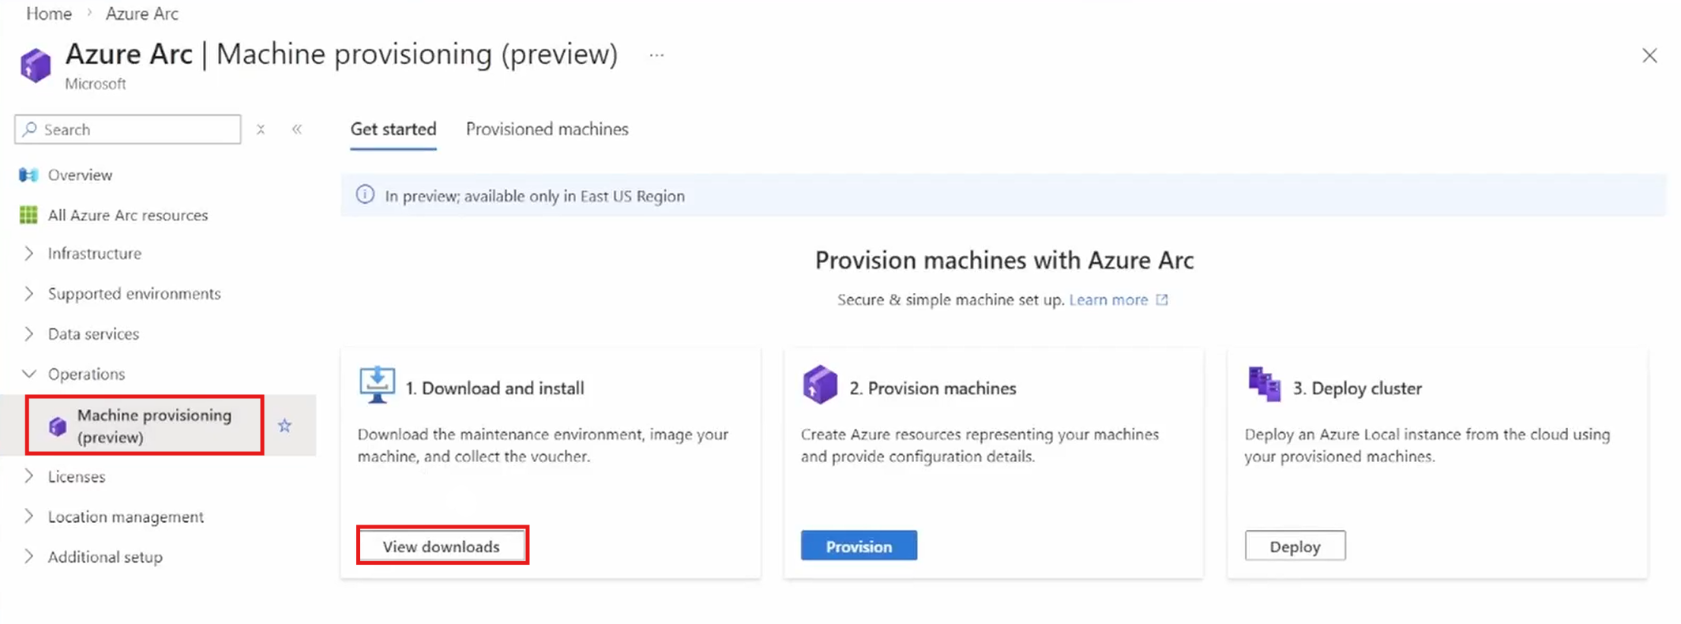The image size is (1681, 624).
Task: Collapse the Operations section
Action: point(86,374)
